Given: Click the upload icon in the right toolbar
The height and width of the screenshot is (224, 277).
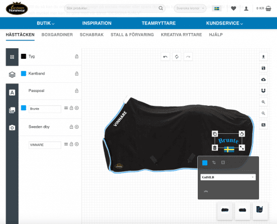Looking at the screenshot, I should (264, 57).
